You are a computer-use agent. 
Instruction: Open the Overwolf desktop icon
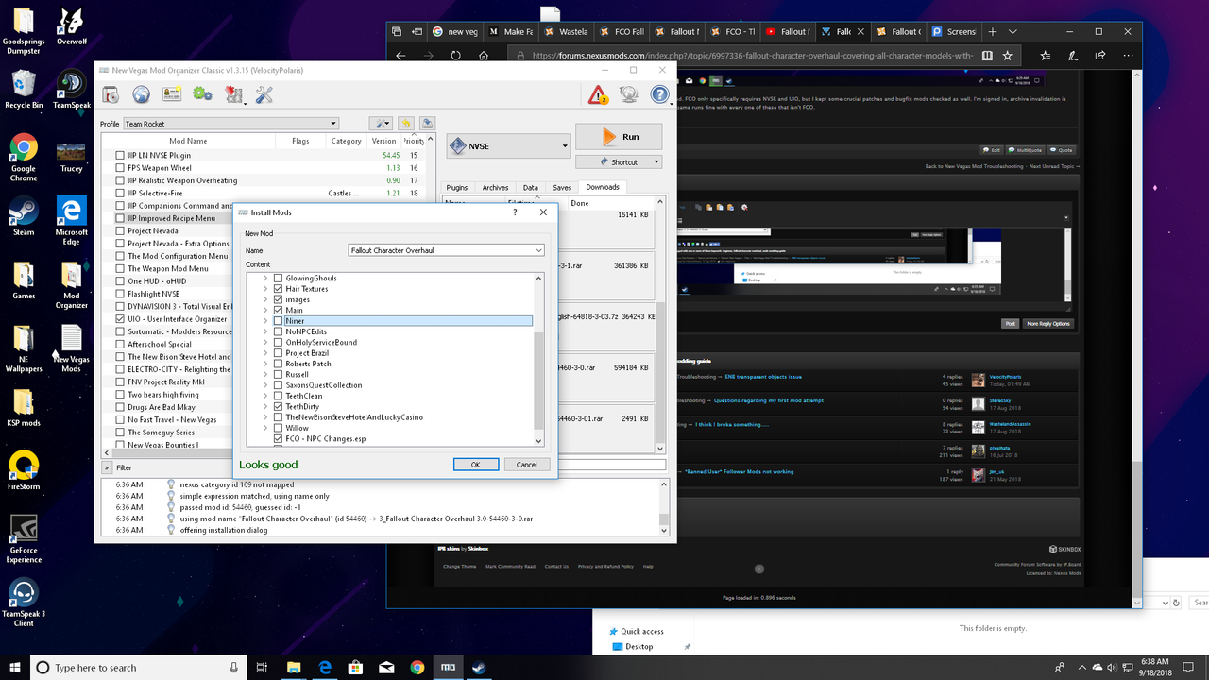[71, 26]
